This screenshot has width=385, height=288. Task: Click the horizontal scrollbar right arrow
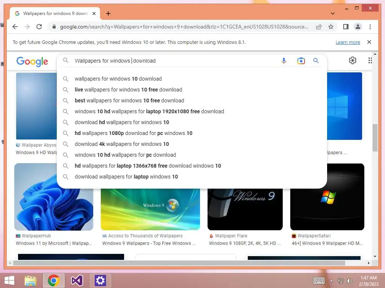[368, 263]
